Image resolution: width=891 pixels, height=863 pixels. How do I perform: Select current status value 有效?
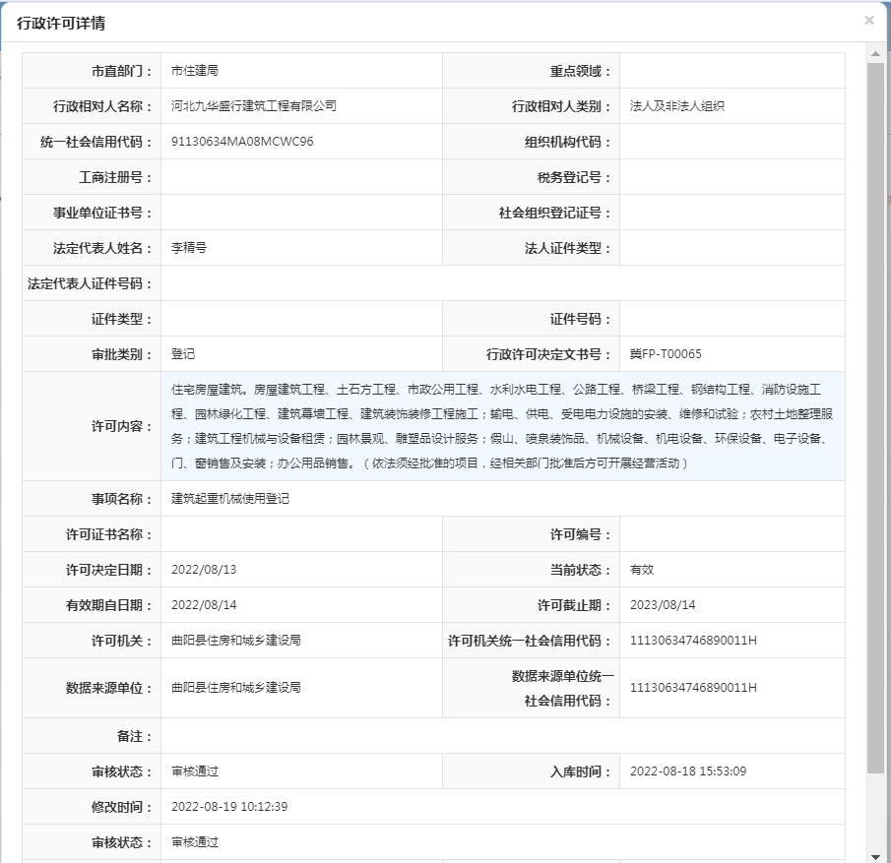coord(642,570)
